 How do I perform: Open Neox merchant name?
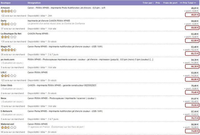pos(3,98)
